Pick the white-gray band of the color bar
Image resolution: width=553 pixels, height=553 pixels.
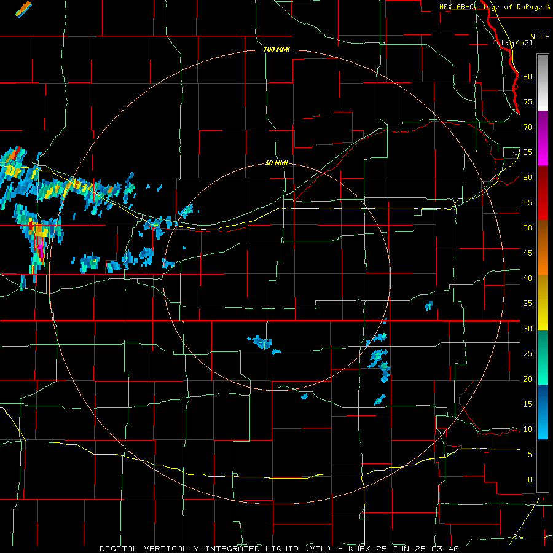point(543,82)
